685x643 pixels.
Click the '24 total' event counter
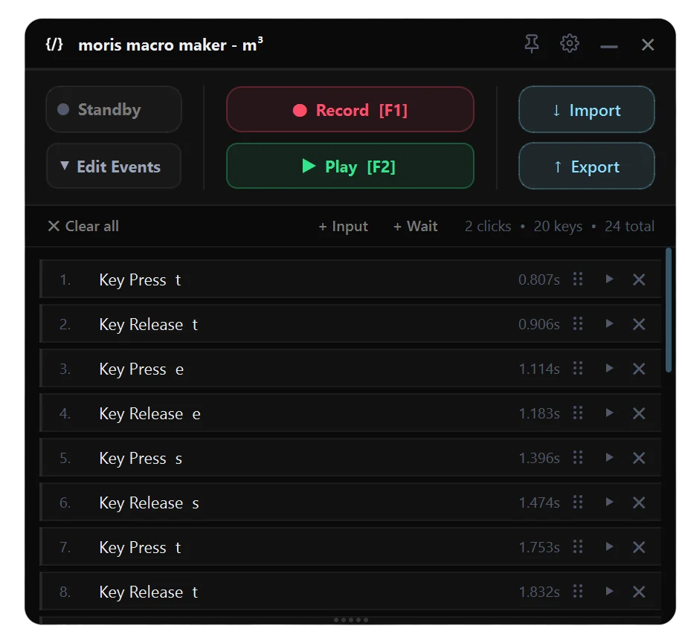(629, 226)
